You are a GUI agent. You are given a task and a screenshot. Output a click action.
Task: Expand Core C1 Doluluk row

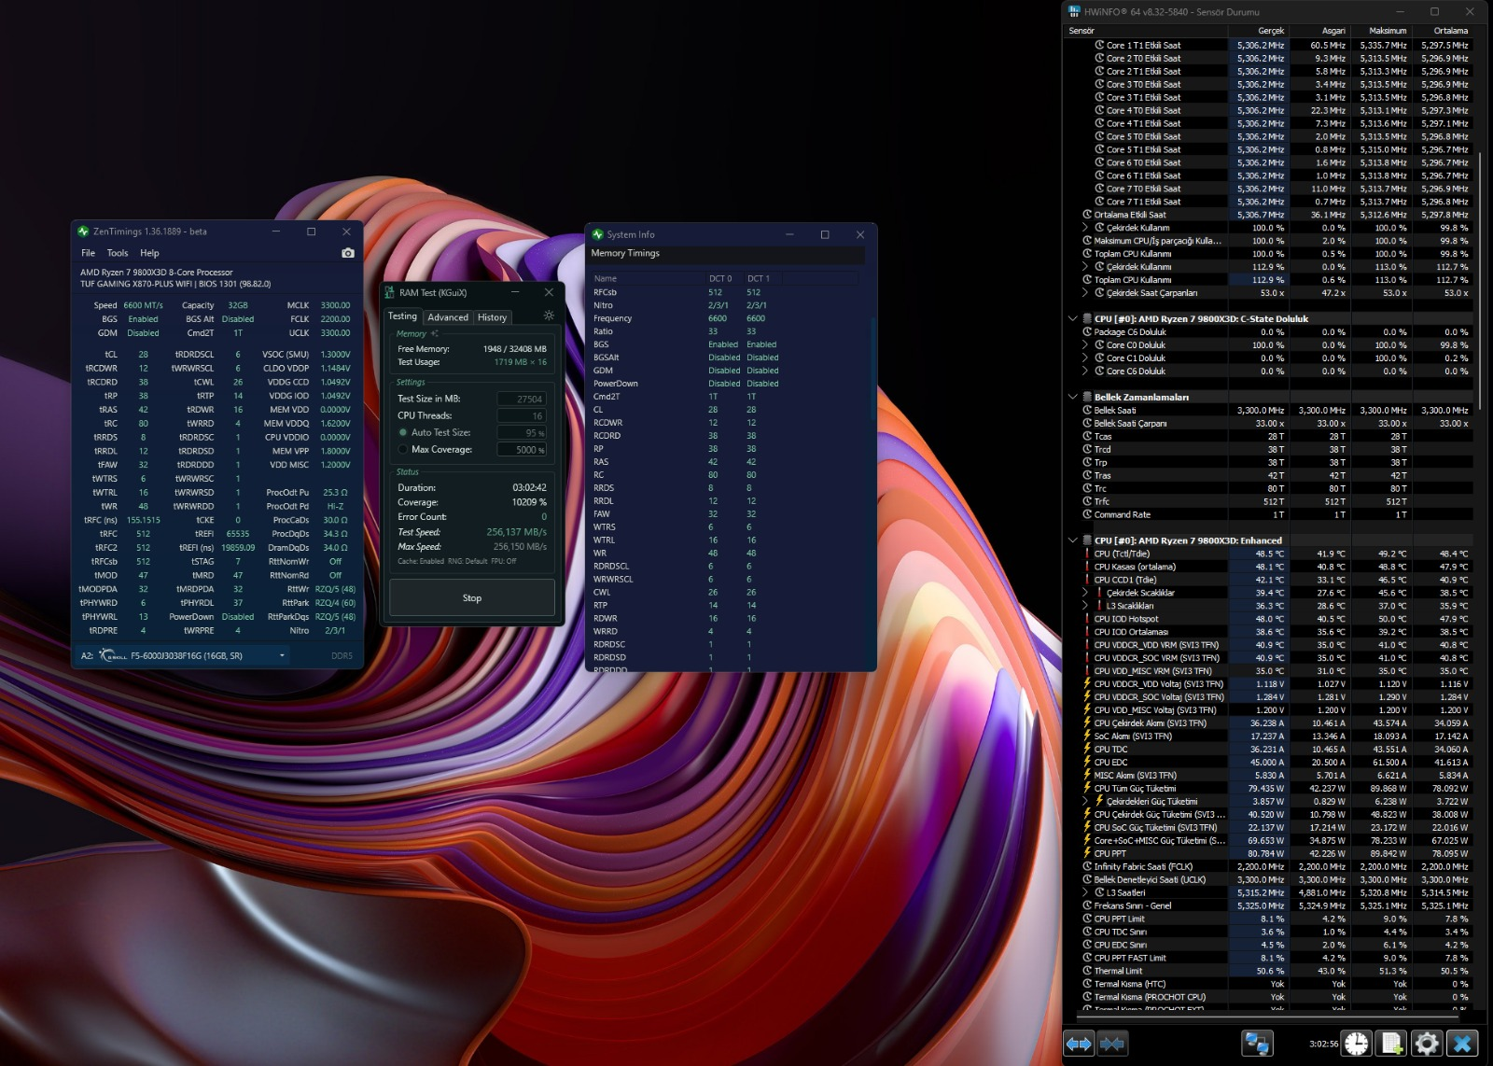click(1085, 358)
